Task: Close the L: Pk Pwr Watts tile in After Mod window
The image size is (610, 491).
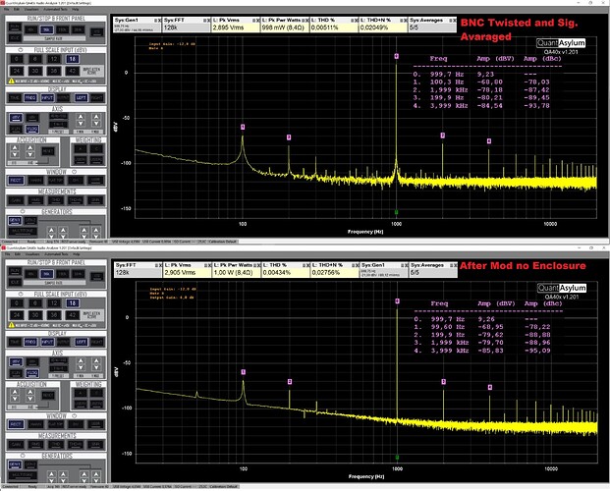Action: [x=258, y=265]
